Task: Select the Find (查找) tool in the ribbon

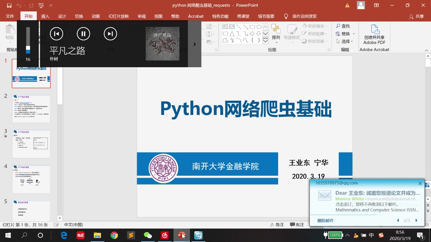Action: tap(343, 26)
